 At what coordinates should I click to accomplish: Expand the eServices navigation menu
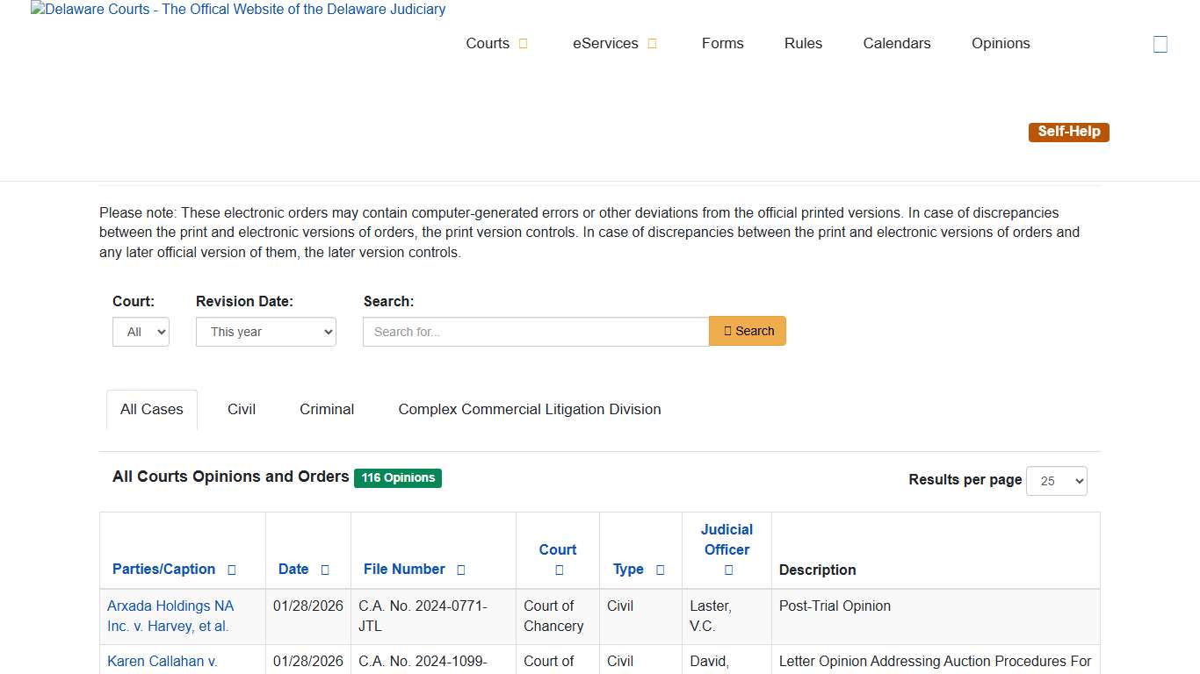pos(615,44)
